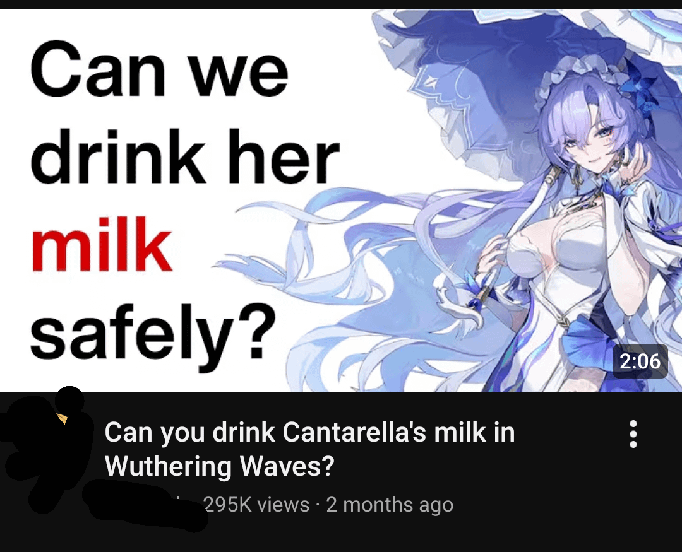682x552 pixels.
Task: Click the '2 months ago' upload date
Action: [x=390, y=505]
